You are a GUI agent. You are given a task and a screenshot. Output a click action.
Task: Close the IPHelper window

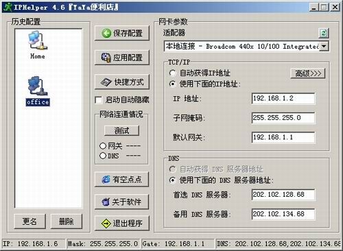[x=335, y=8]
